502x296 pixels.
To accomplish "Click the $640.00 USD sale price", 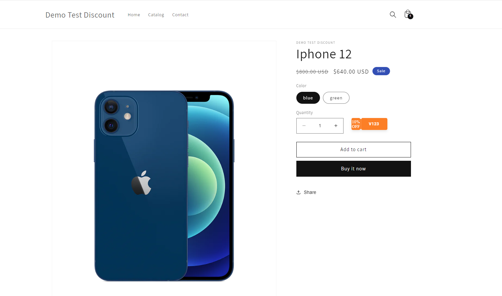I will [351, 72].
